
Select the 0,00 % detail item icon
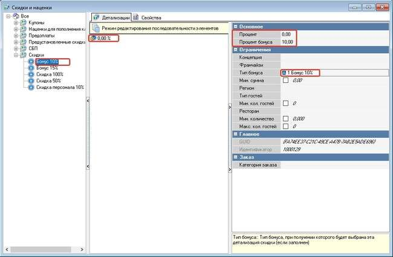point(93,38)
